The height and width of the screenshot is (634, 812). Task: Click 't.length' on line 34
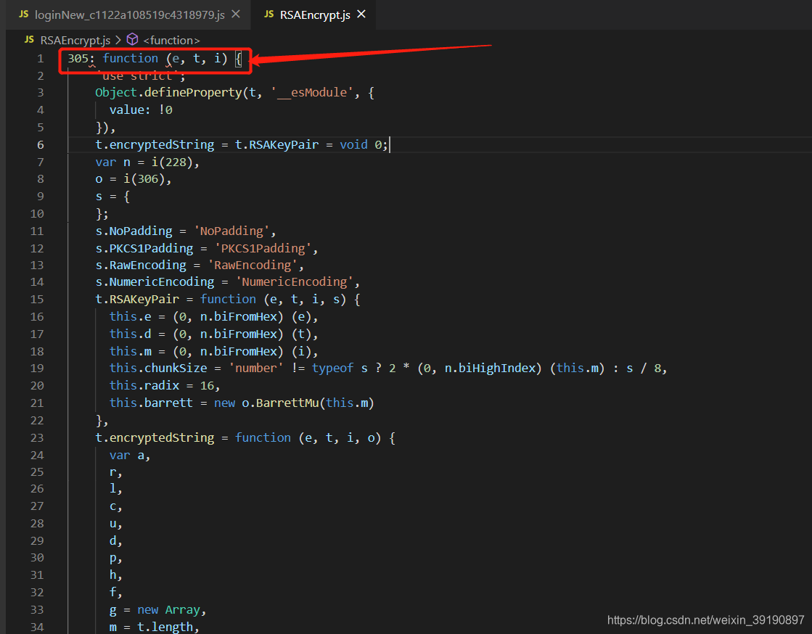tap(165, 627)
